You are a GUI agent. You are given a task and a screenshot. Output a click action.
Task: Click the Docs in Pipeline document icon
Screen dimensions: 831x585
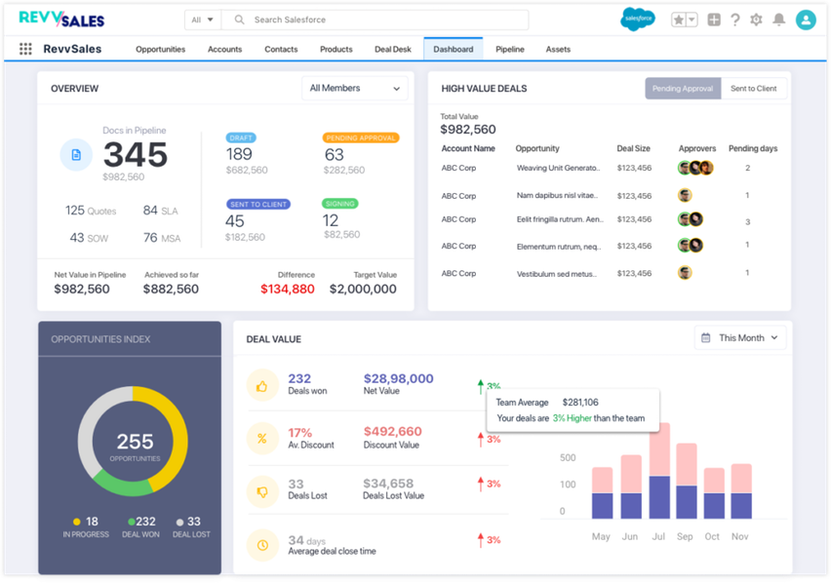pyautogui.click(x=76, y=155)
